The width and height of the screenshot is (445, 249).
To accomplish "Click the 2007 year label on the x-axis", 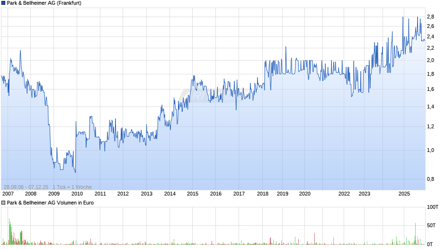I will (x=8, y=194).
